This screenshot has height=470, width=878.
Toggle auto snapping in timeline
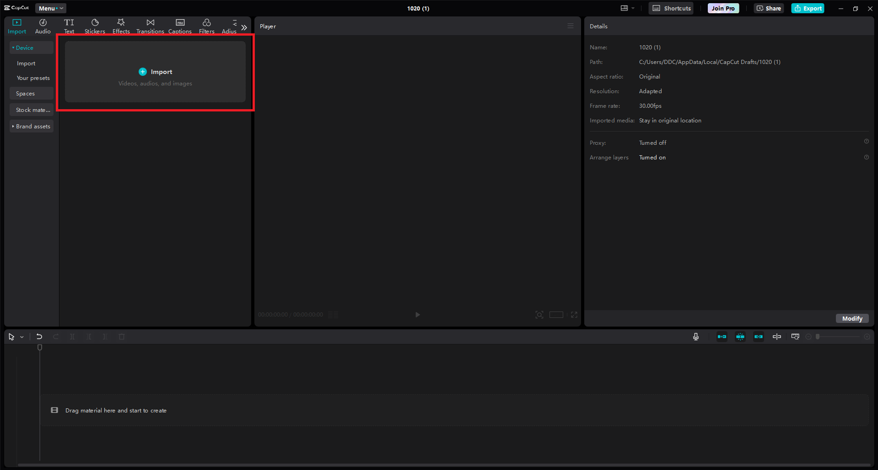(740, 337)
